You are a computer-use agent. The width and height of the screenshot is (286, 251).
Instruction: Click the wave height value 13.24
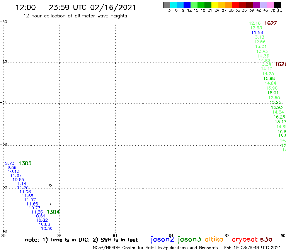(x=261, y=46)
